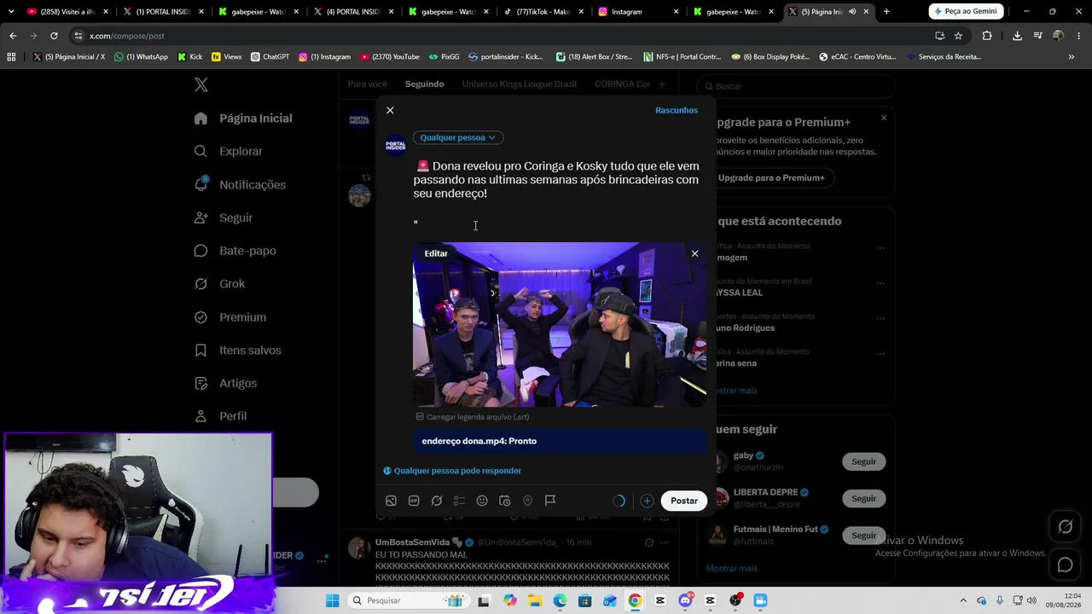Open the Chrome tab search dropdown

pyautogui.click(x=11, y=12)
